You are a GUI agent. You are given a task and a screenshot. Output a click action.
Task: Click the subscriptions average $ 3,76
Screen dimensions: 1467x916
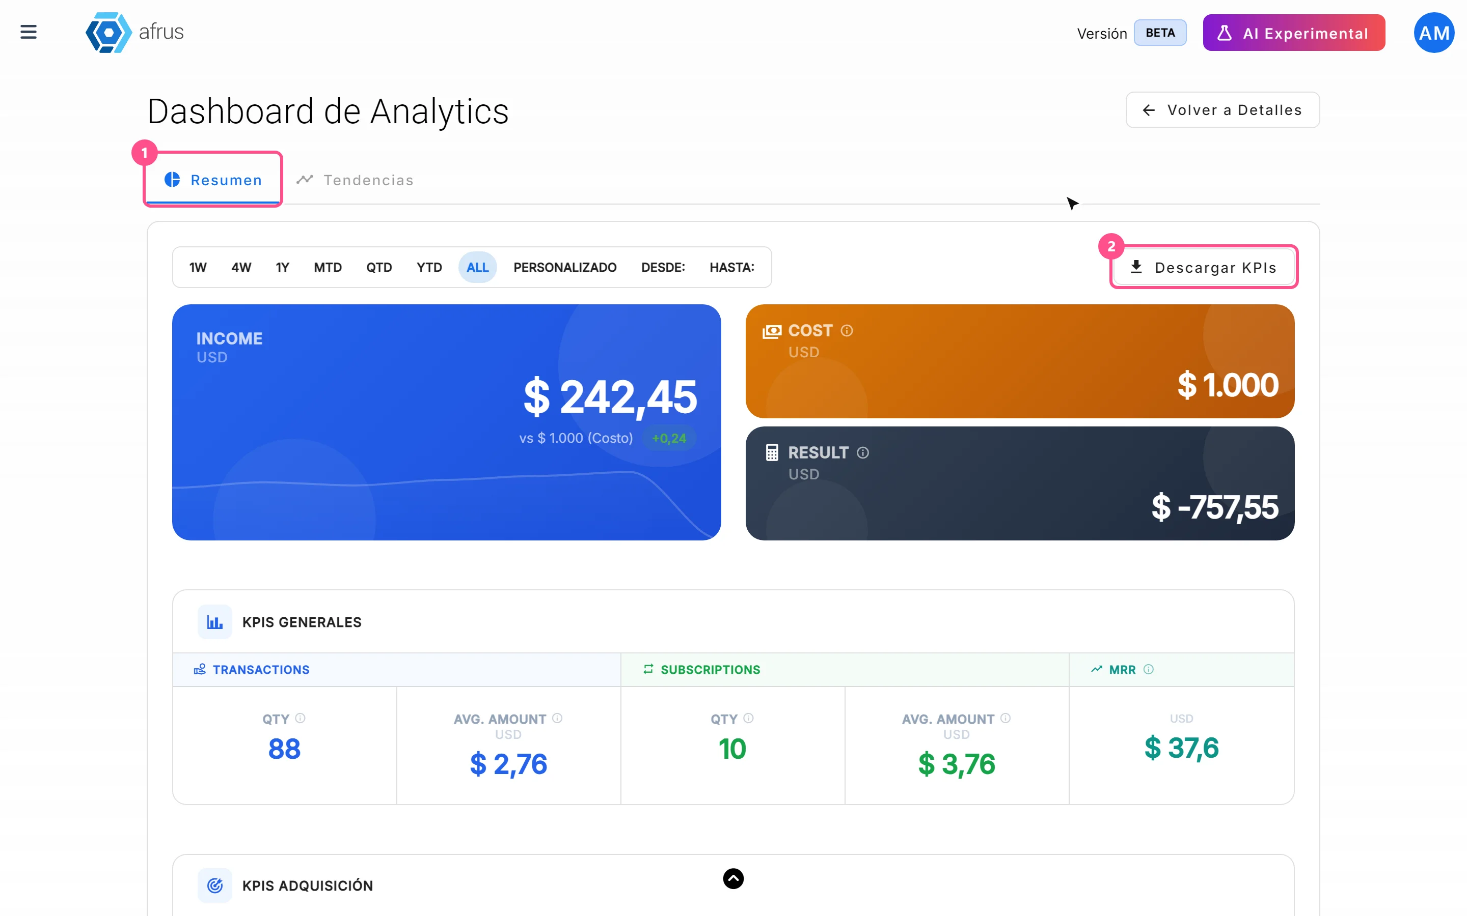[957, 764]
